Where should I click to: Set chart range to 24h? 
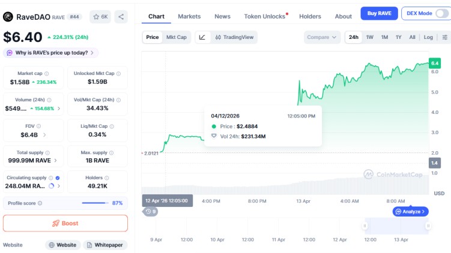coord(354,37)
